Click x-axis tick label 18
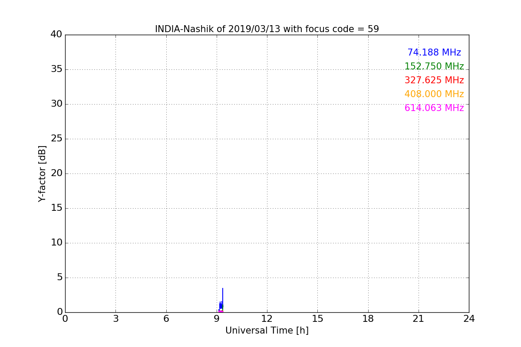Image resolution: width=521 pixels, height=347 pixels. coord(368,319)
